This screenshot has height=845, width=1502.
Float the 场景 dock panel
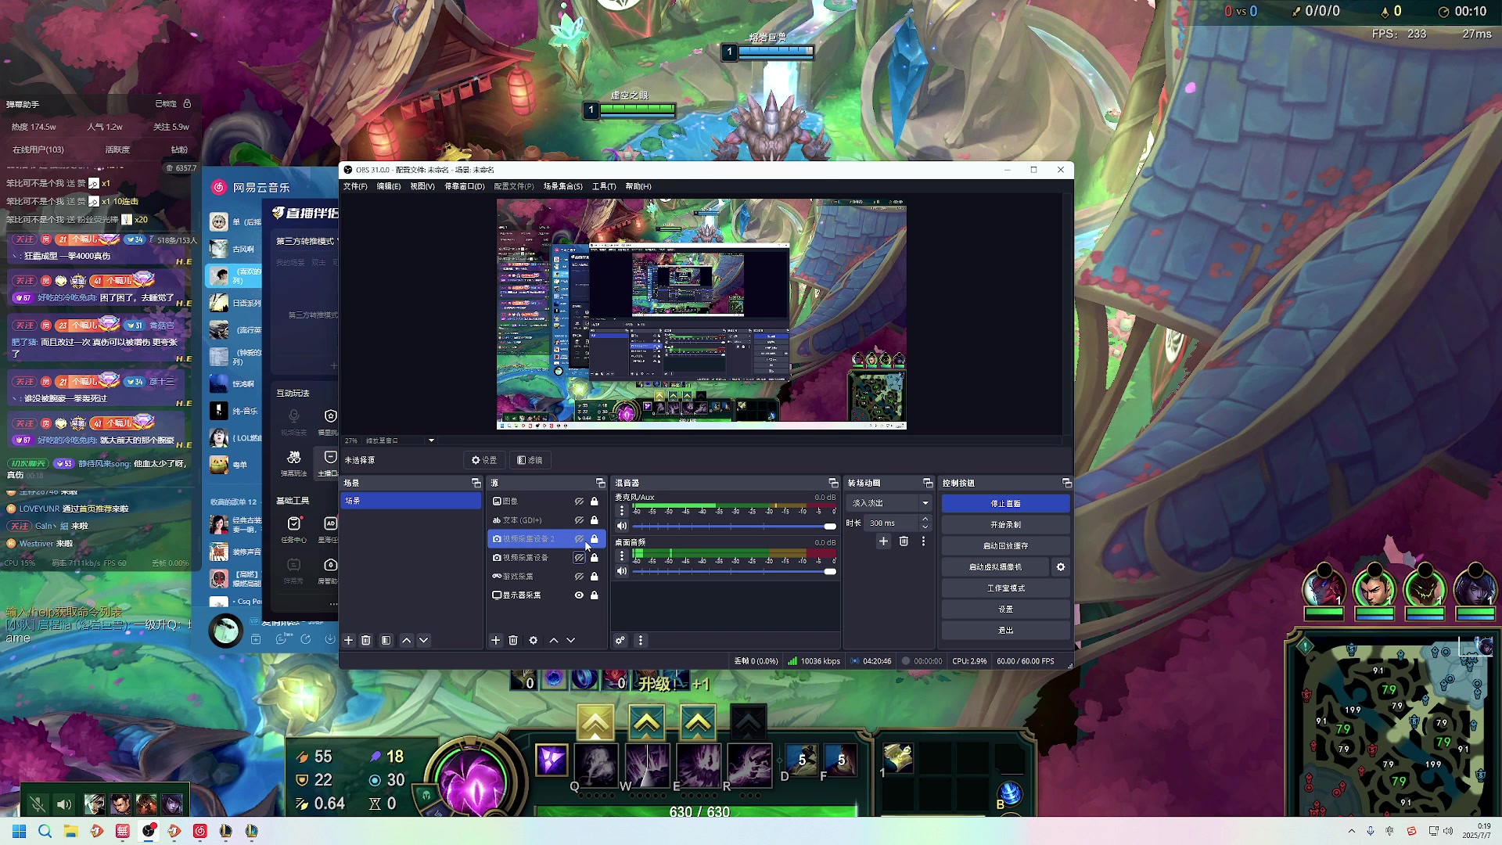pyautogui.click(x=476, y=484)
